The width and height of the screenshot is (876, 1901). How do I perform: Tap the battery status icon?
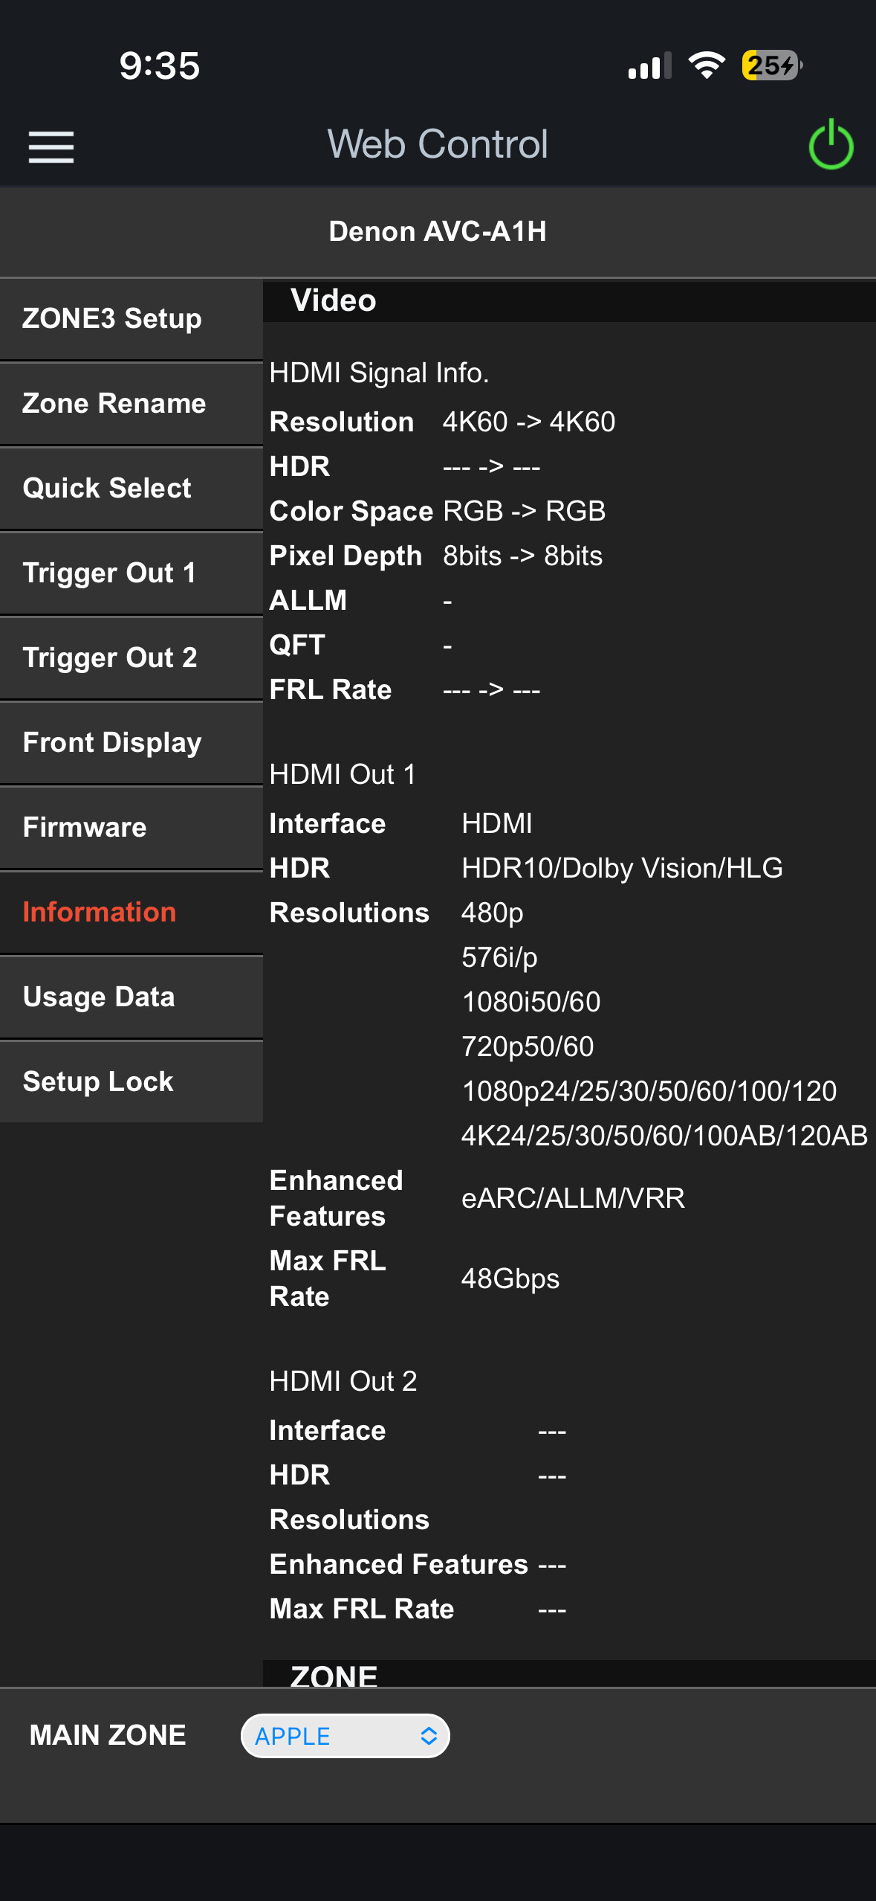coord(772,65)
